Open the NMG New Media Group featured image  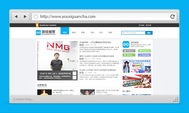(57, 56)
